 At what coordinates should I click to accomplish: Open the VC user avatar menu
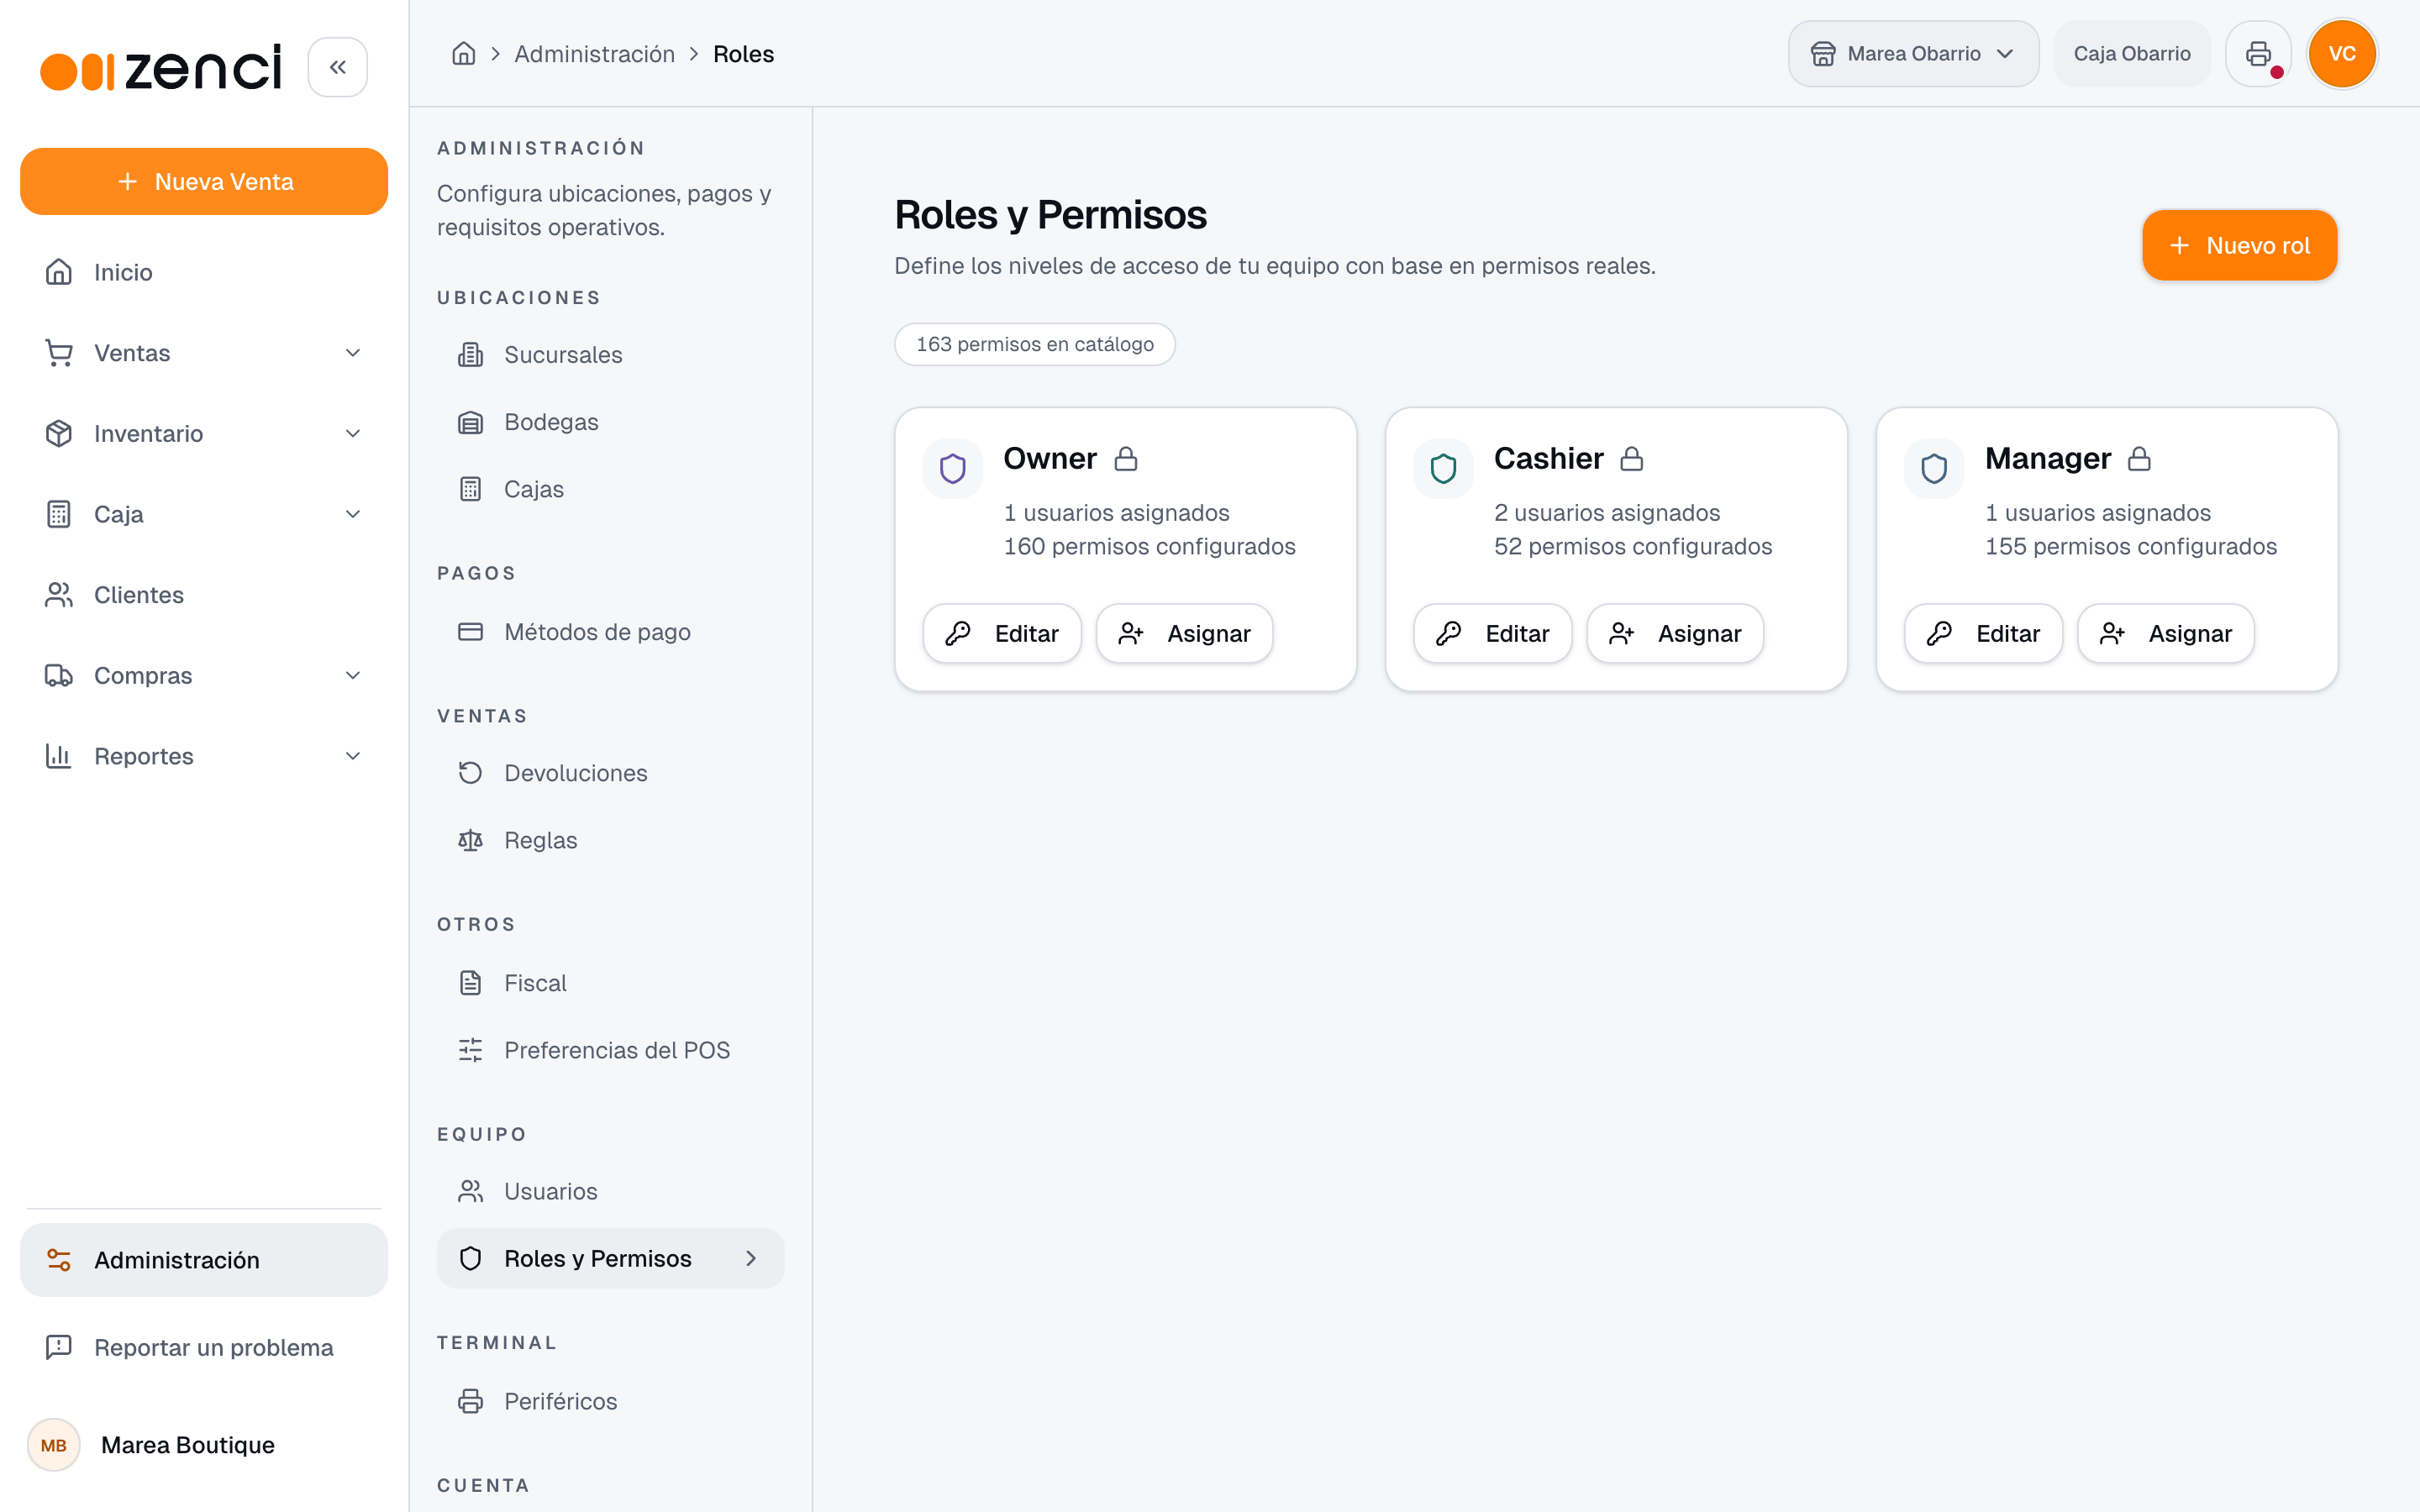coord(2342,54)
